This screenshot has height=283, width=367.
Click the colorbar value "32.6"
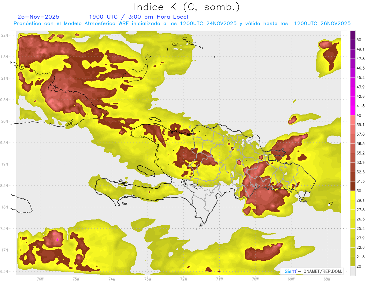tap(361, 172)
